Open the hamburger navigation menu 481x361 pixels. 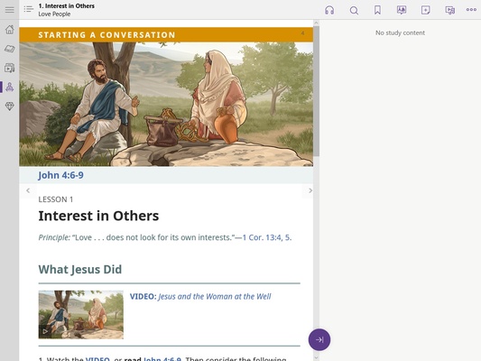coord(10,10)
